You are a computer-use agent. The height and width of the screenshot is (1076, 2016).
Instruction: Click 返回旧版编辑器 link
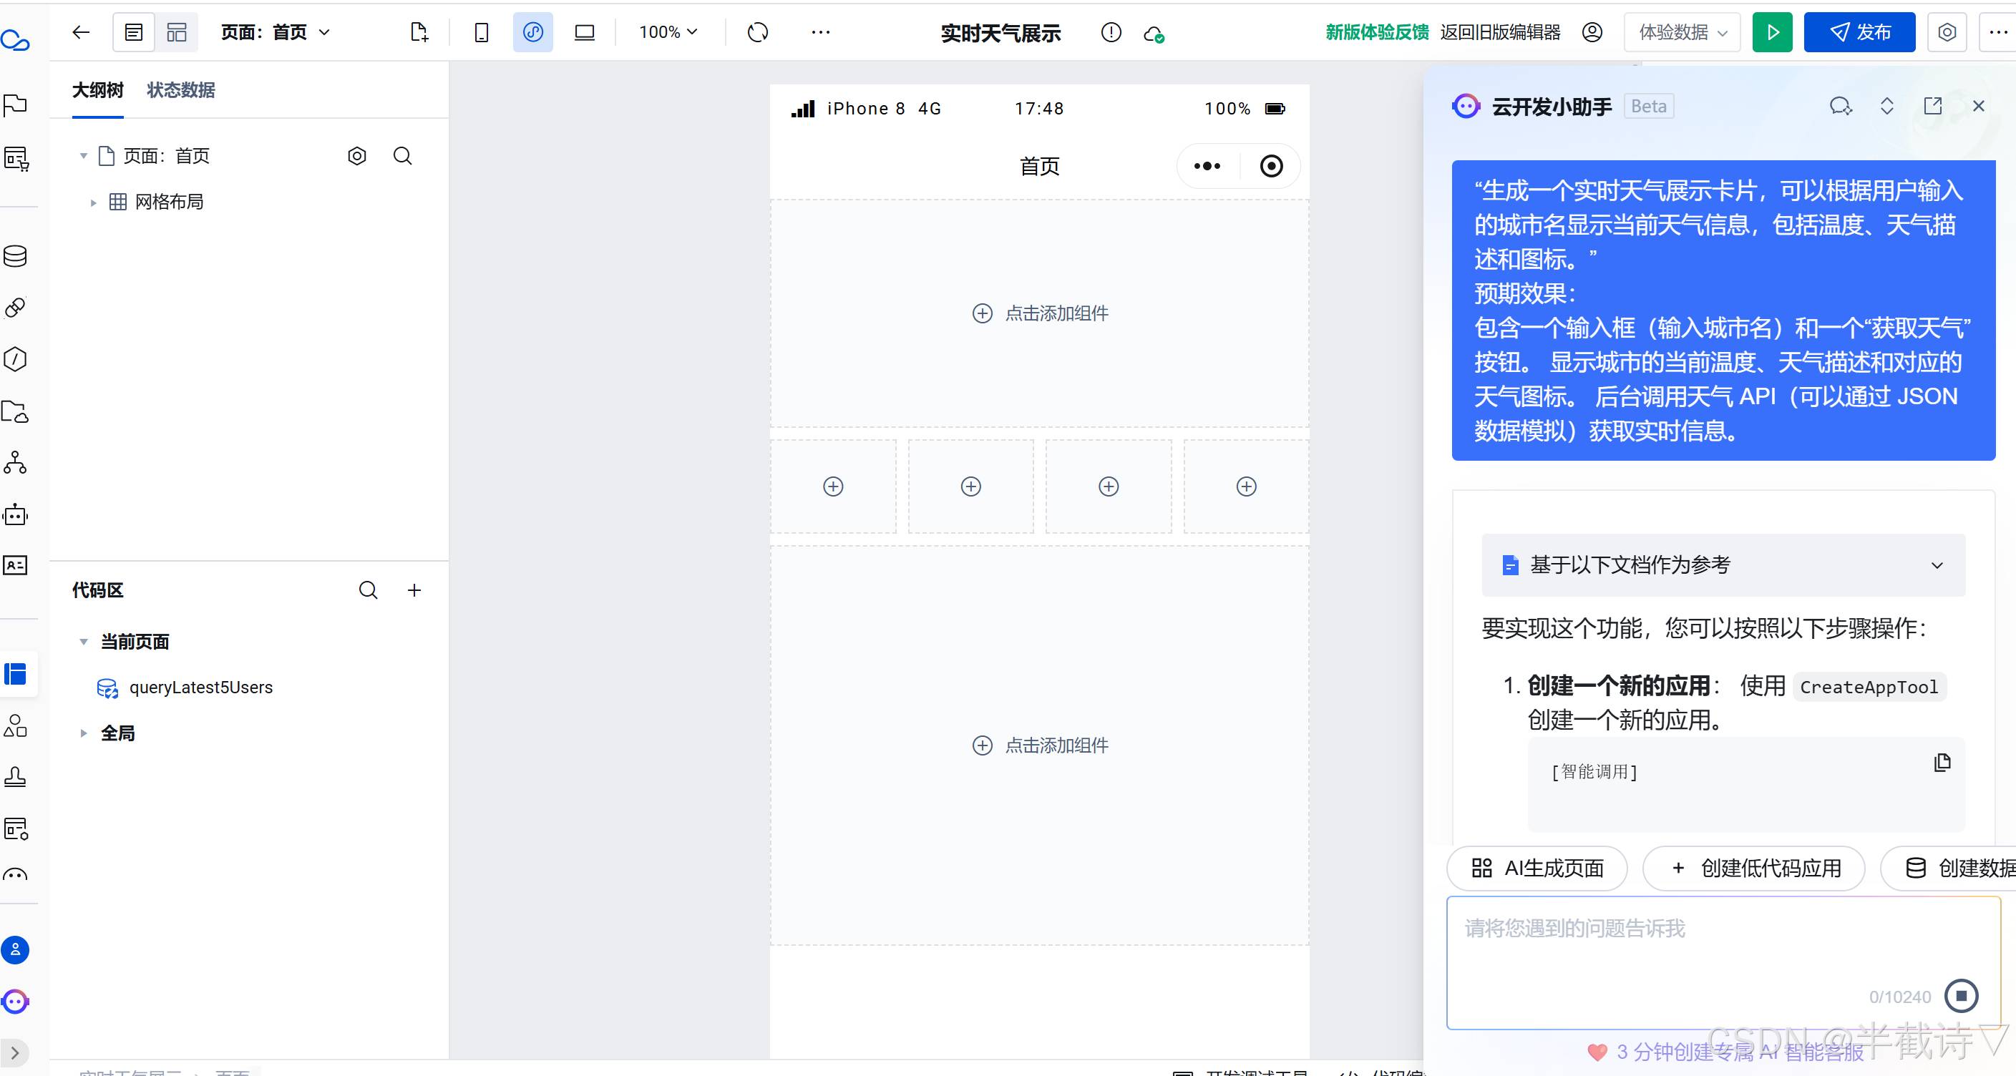[1500, 32]
